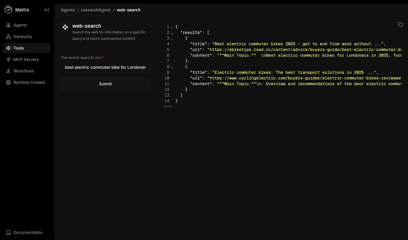Fold the second result object on line 8
The width and height of the screenshot is (408, 240).
[172, 67]
